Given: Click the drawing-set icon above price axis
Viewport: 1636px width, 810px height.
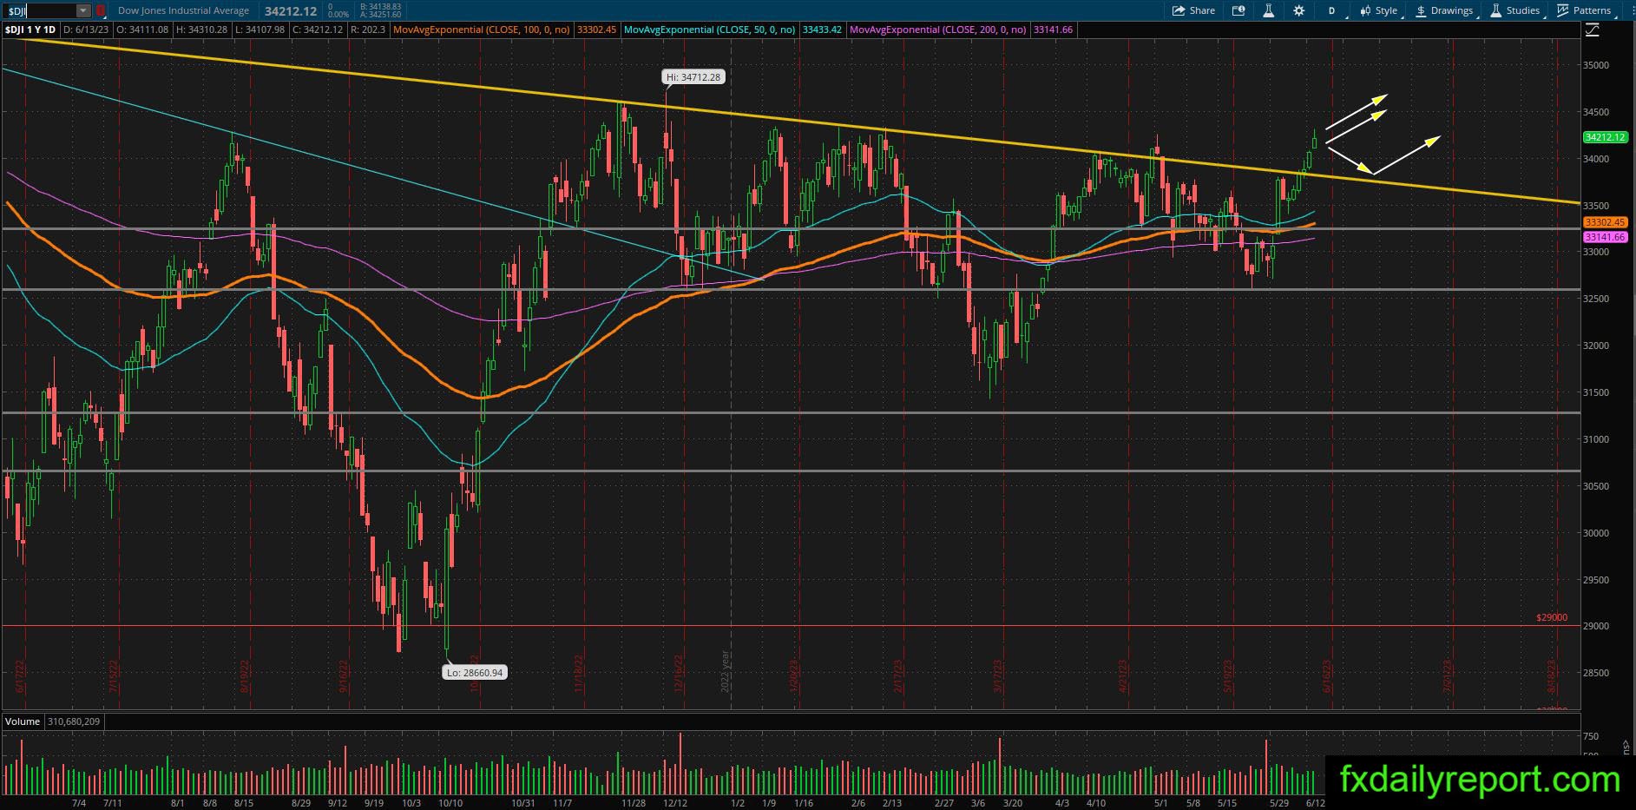Looking at the screenshot, I should 1592,30.
